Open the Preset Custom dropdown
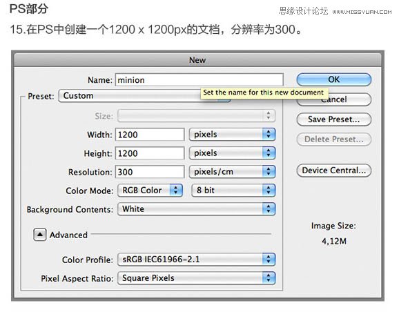The width and height of the screenshot is (399, 312). click(x=144, y=96)
